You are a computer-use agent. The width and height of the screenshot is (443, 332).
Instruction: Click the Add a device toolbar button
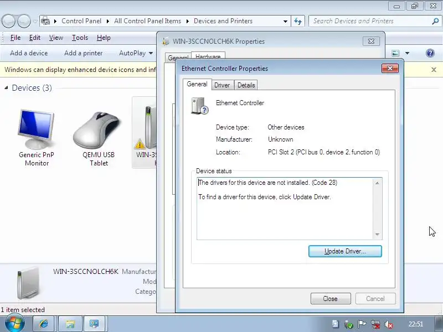(x=29, y=53)
